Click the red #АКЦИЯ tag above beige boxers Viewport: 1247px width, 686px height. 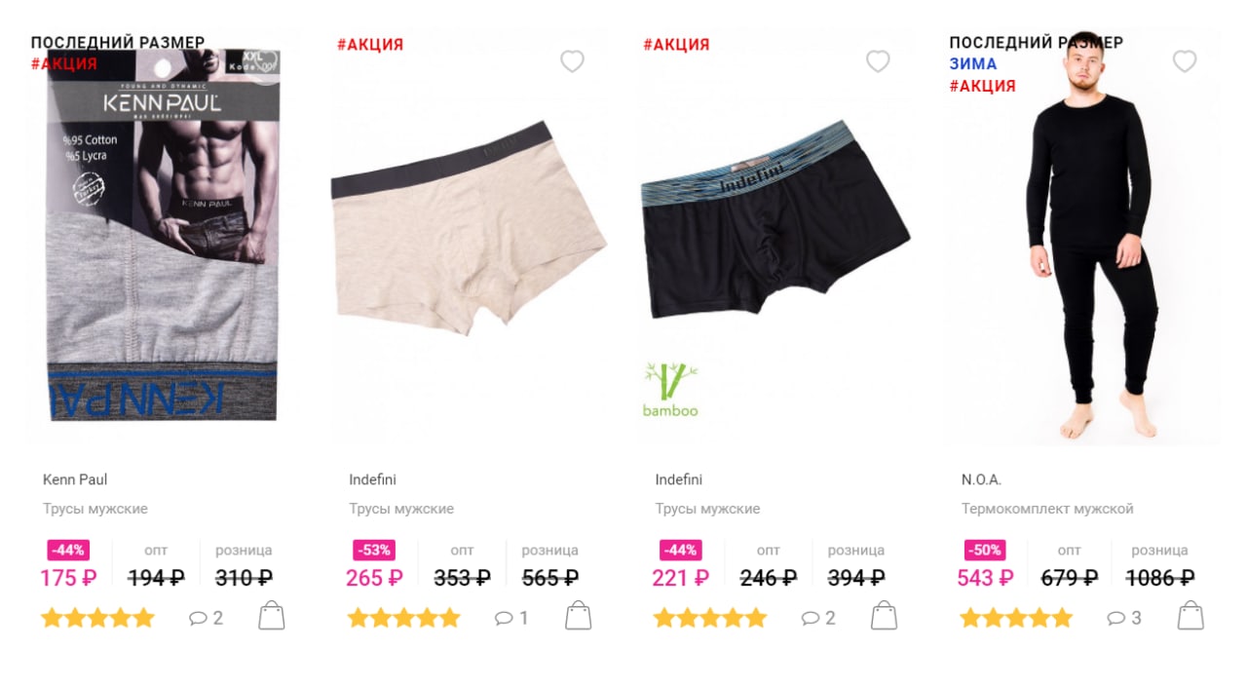click(370, 44)
